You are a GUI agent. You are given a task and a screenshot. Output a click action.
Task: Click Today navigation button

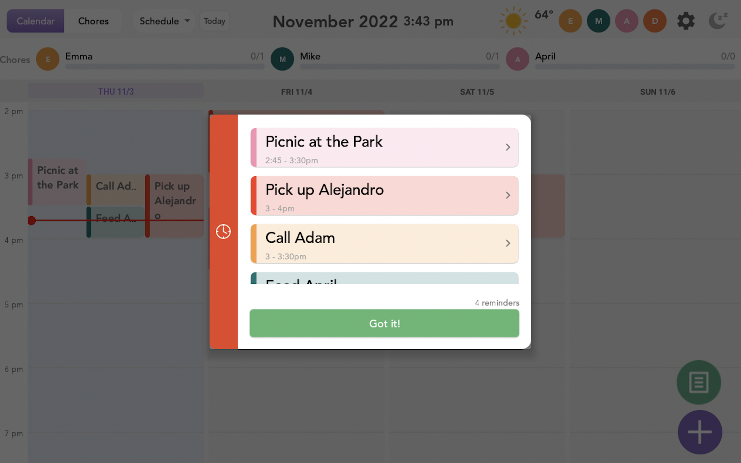click(214, 21)
